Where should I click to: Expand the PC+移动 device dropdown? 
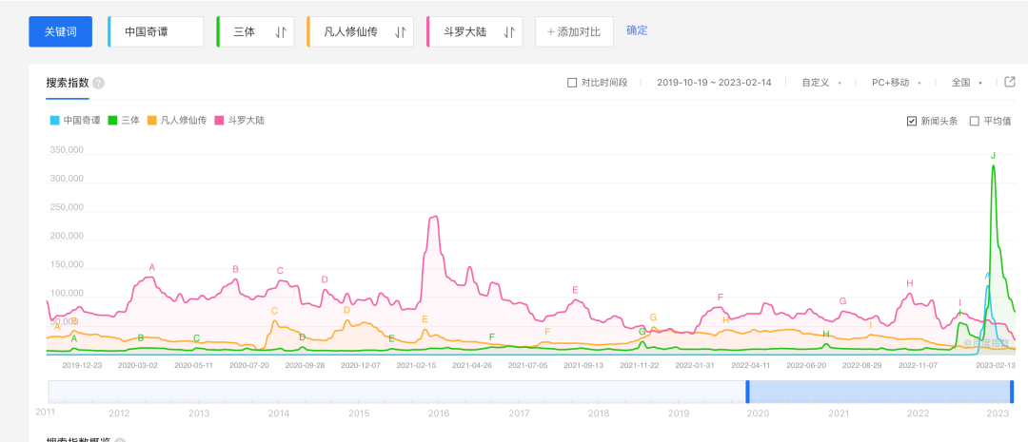[897, 83]
